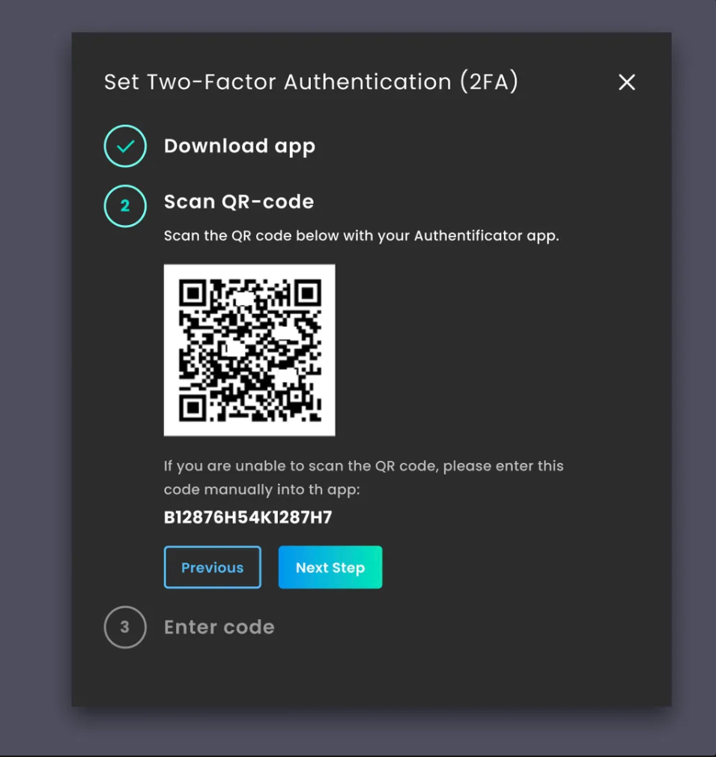Click the QR code's small alignment square
The width and height of the screenshot is (716, 757).
[x=296, y=396]
